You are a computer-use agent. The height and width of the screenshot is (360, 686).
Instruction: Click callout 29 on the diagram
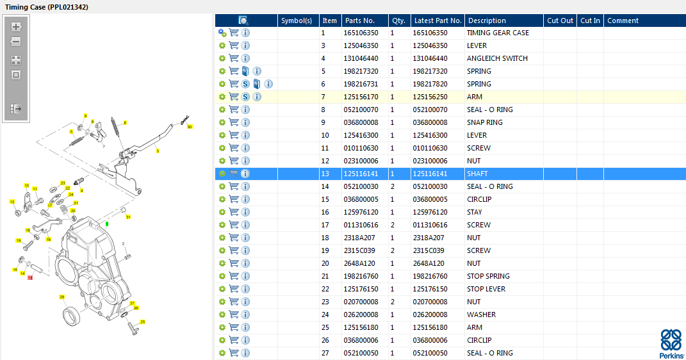tap(62, 297)
